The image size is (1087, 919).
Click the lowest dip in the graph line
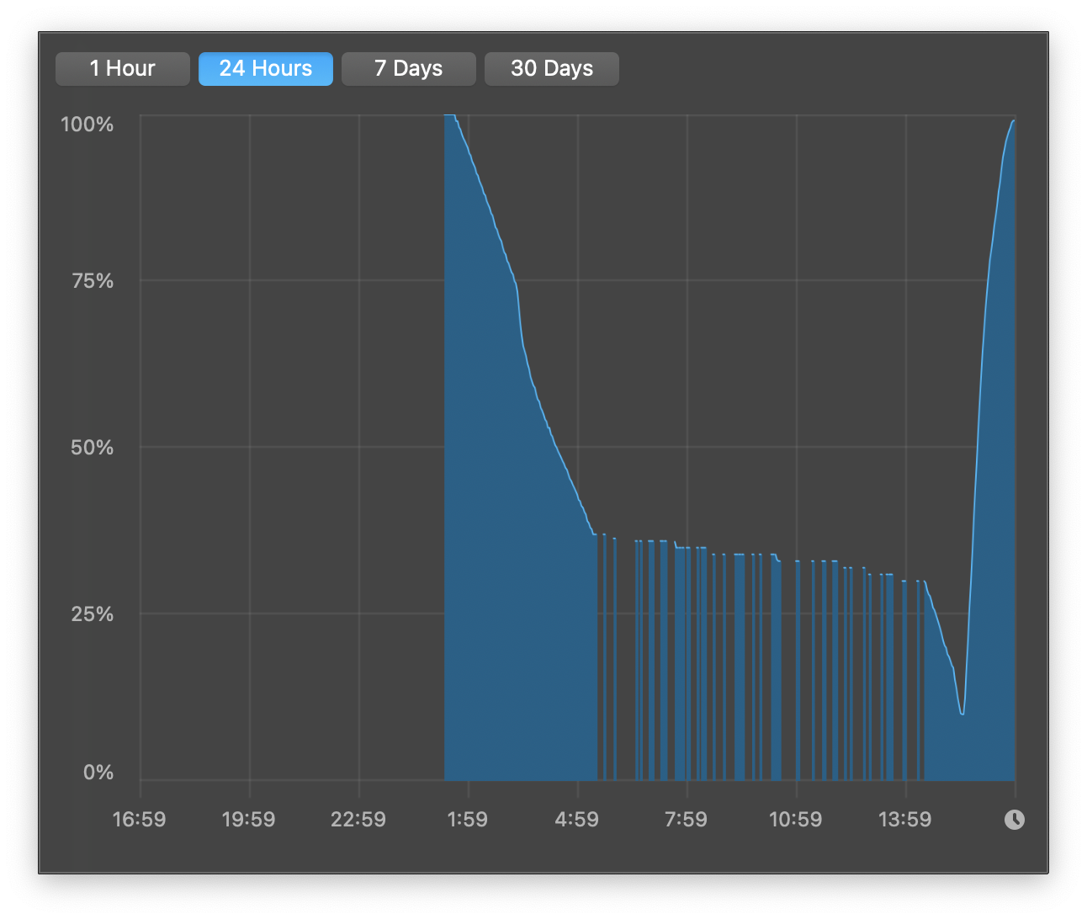tap(962, 714)
